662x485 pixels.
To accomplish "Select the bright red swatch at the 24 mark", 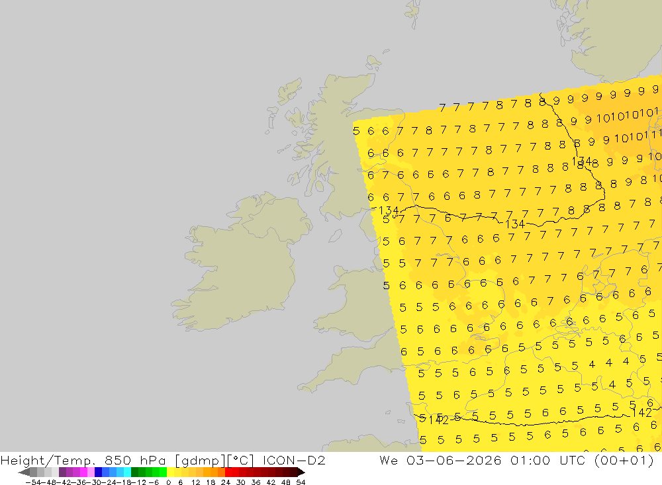I will tap(228, 472).
